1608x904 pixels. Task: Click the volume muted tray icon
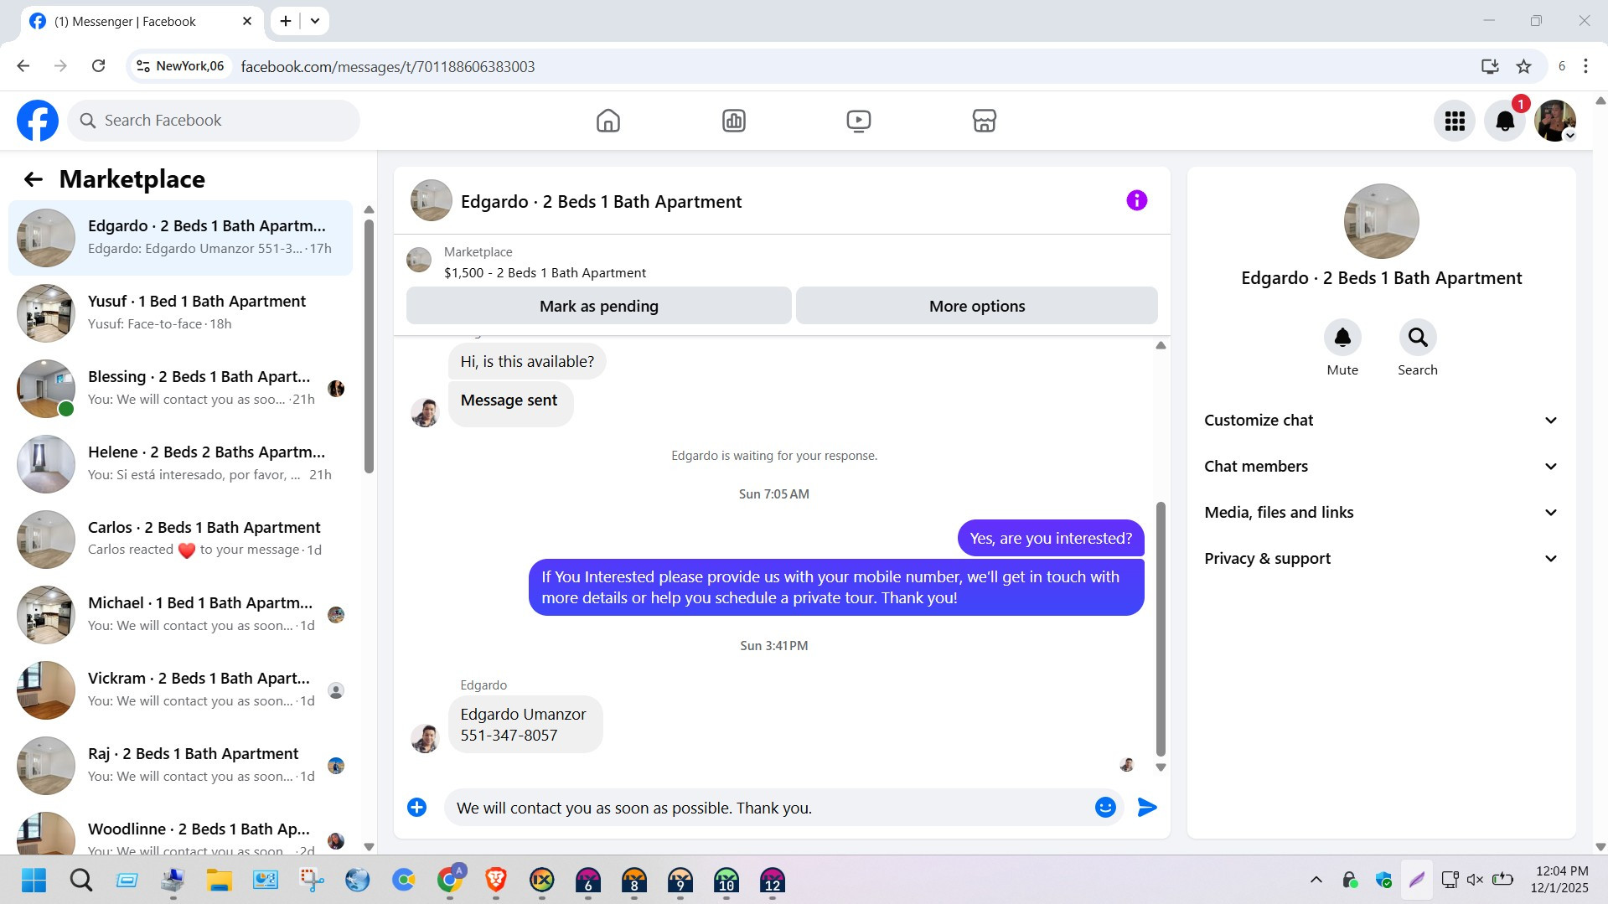1475,880
